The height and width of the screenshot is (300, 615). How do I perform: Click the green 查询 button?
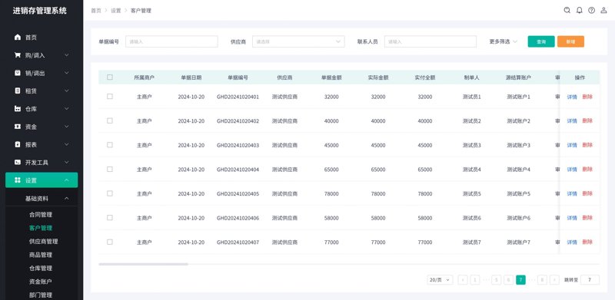pos(541,41)
